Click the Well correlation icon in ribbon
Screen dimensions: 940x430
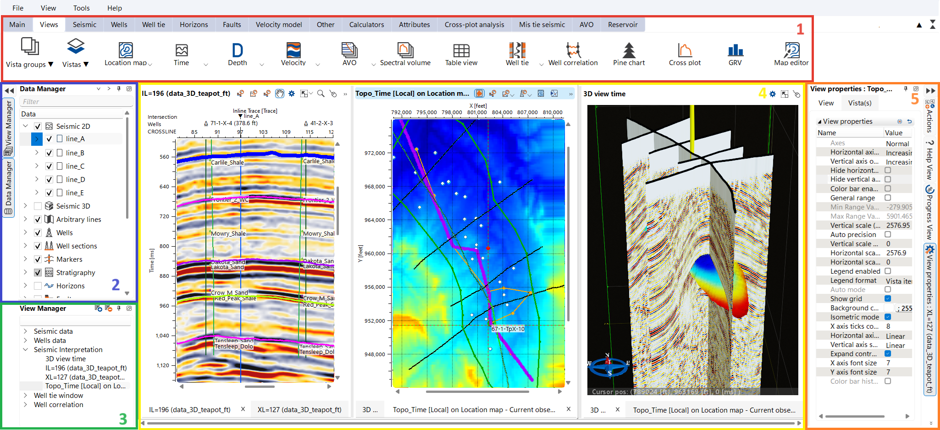[x=573, y=50]
